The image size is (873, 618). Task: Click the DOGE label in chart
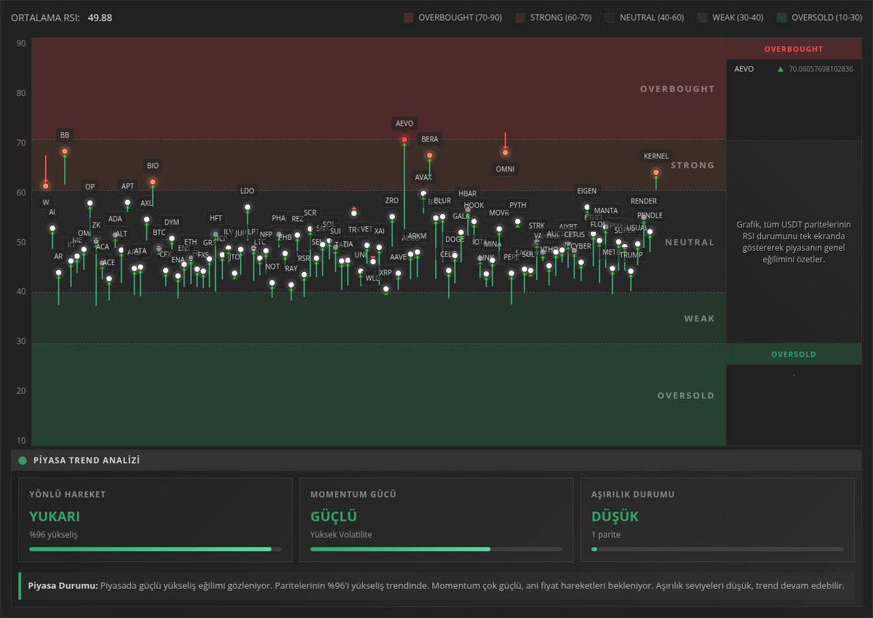coord(455,239)
